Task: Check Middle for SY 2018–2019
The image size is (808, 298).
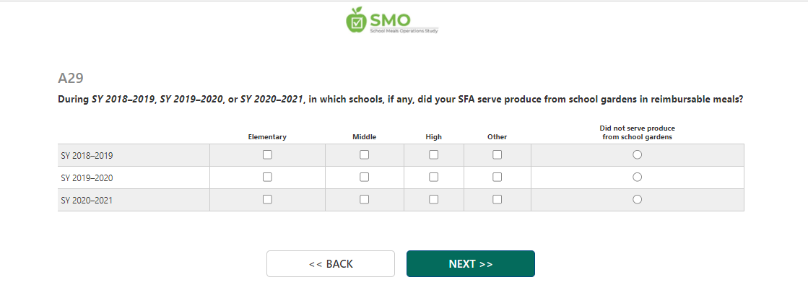Action: pos(364,154)
